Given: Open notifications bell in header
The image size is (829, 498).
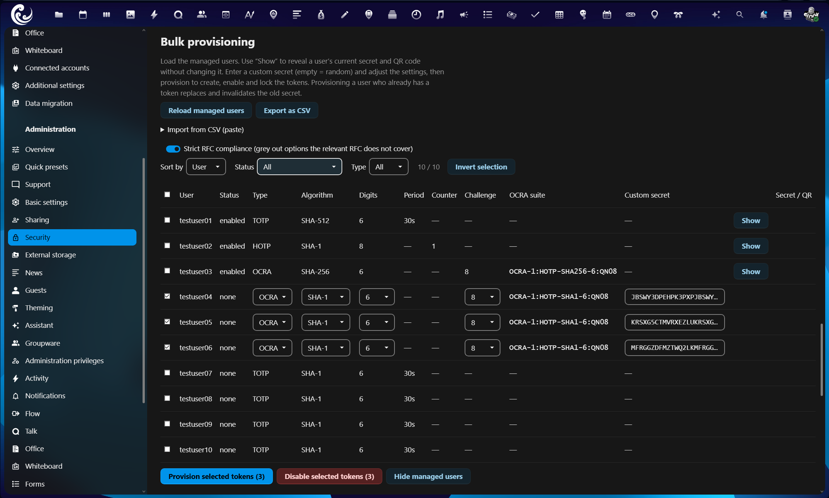Looking at the screenshot, I should click(763, 15).
